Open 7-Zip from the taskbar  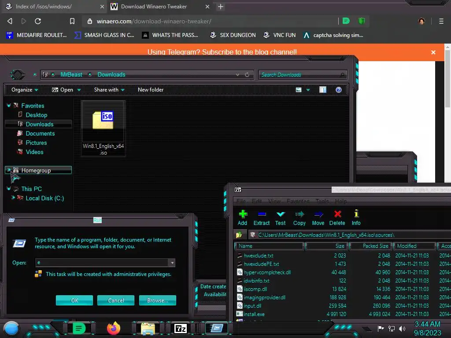pyautogui.click(x=181, y=328)
